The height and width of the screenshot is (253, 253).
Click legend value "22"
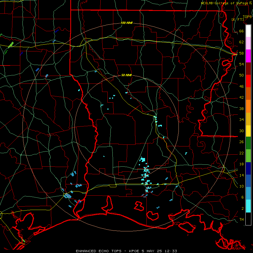tap(241, 153)
